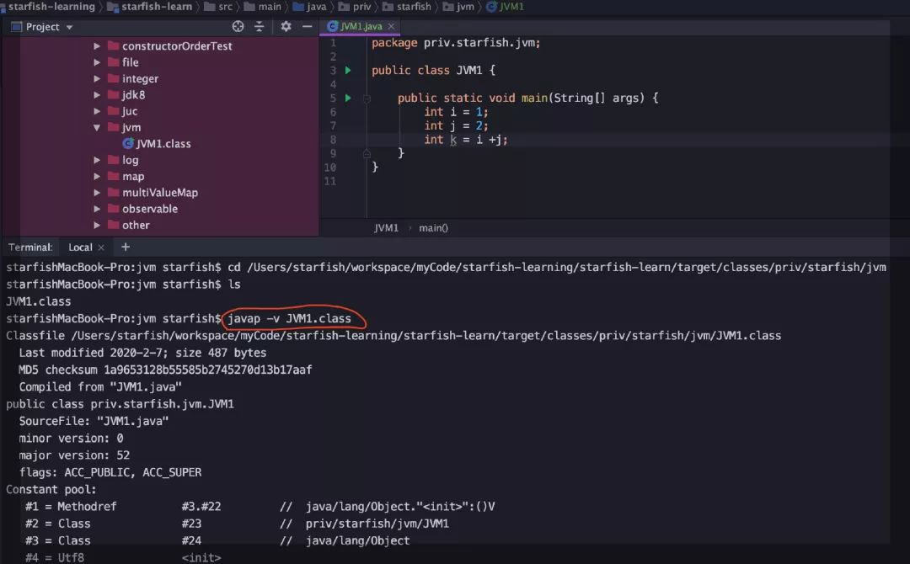This screenshot has width=910, height=564.
Task: Select JVM1.class in project tree
Action: (157, 144)
